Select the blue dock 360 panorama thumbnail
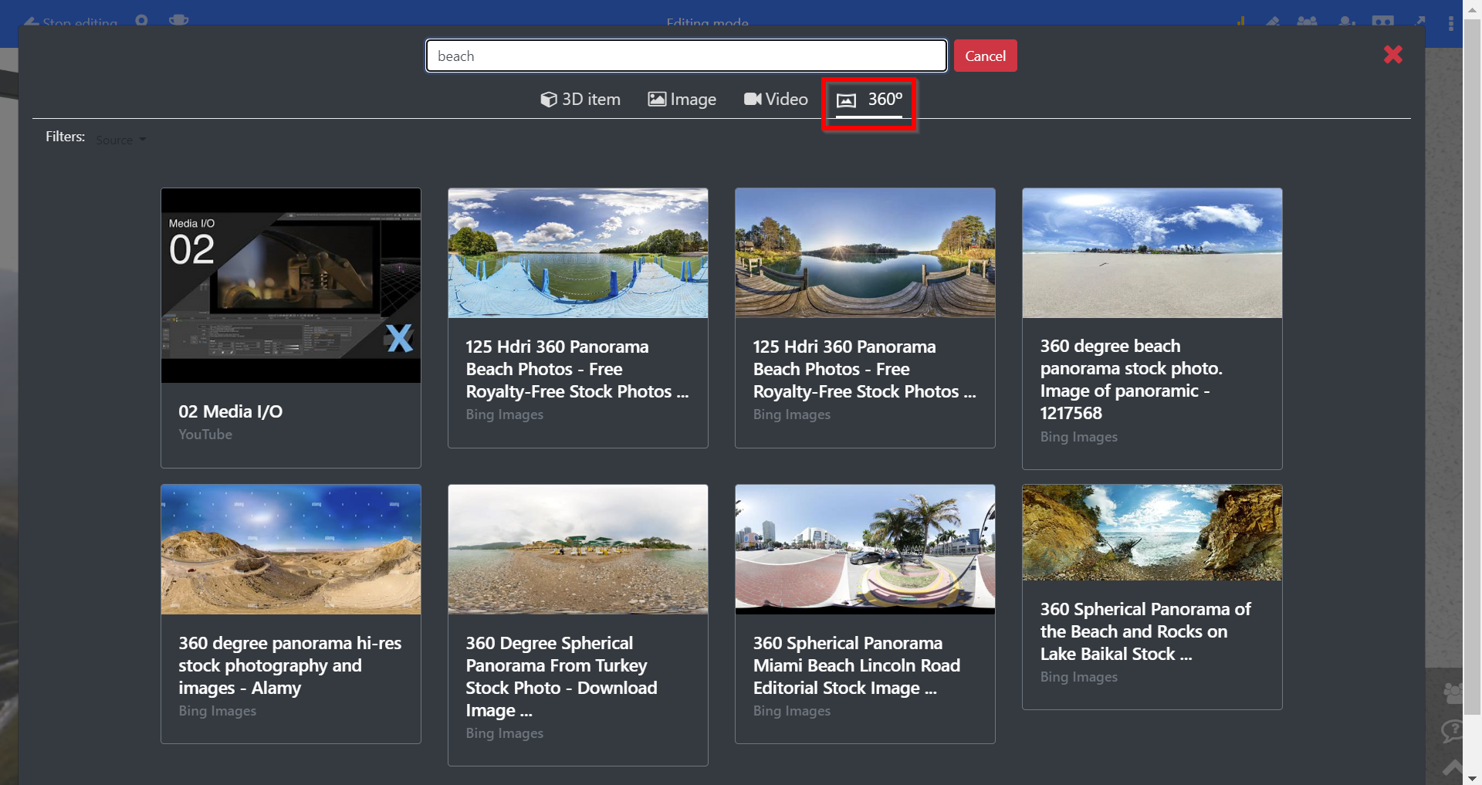Viewport: 1482px width, 785px height. pyautogui.click(x=578, y=253)
